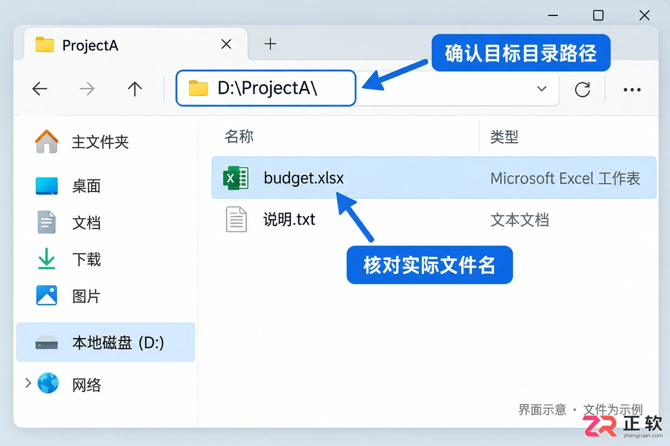
Task: Refresh the current folder view
Action: point(582,89)
